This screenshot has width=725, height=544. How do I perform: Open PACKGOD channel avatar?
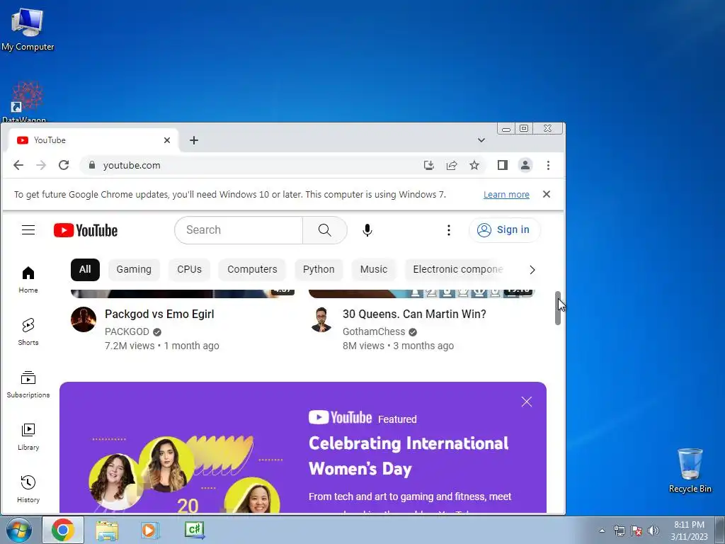[x=84, y=319]
